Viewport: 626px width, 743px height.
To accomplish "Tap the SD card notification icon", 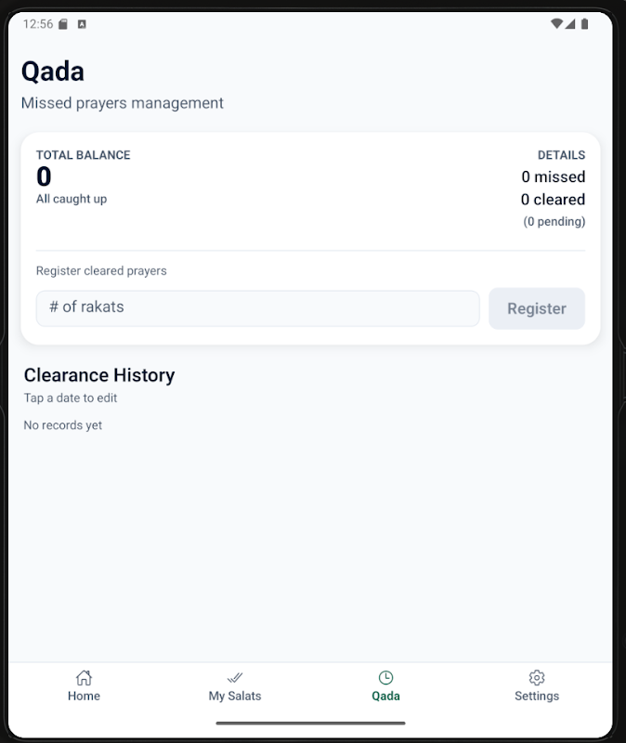I will click(x=63, y=24).
